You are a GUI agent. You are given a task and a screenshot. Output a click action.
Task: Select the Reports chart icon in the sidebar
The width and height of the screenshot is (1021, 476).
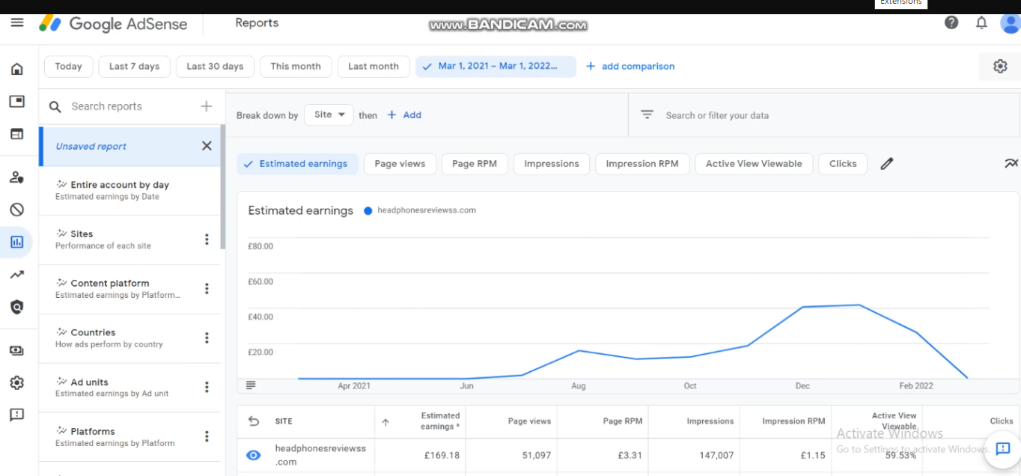tap(16, 242)
